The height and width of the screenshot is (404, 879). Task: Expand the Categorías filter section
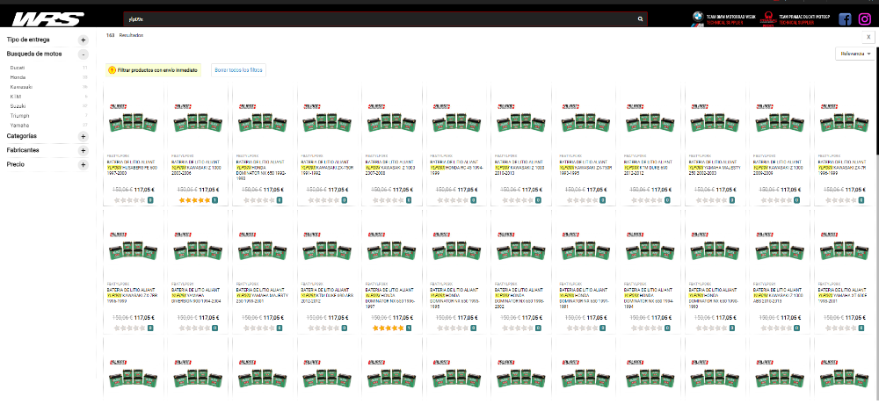click(x=84, y=137)
